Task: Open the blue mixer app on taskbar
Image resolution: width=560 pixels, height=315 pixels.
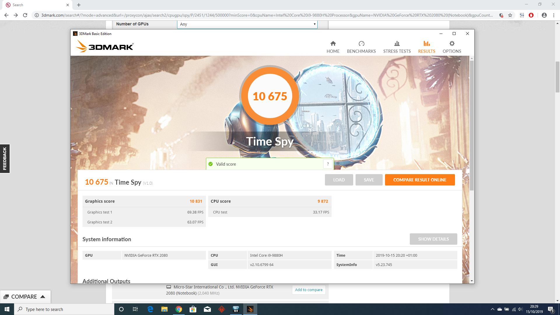Action: pos(236,309)
